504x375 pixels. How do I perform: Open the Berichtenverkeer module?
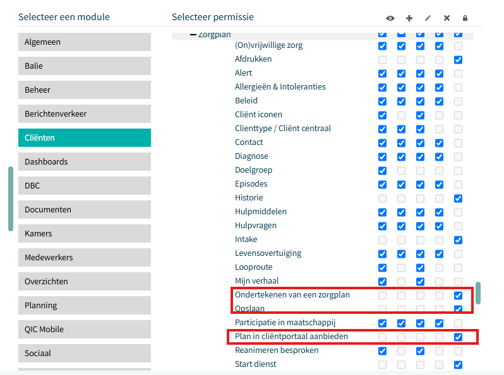(x=85, y=113)
